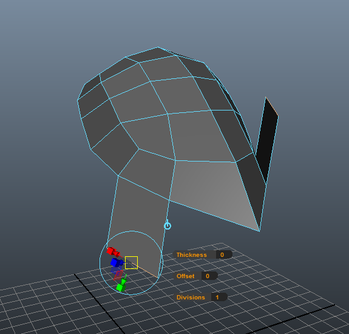The image size is (349, 334).
Task: Select the translucent red plane handle
Action: pos(118,275)
